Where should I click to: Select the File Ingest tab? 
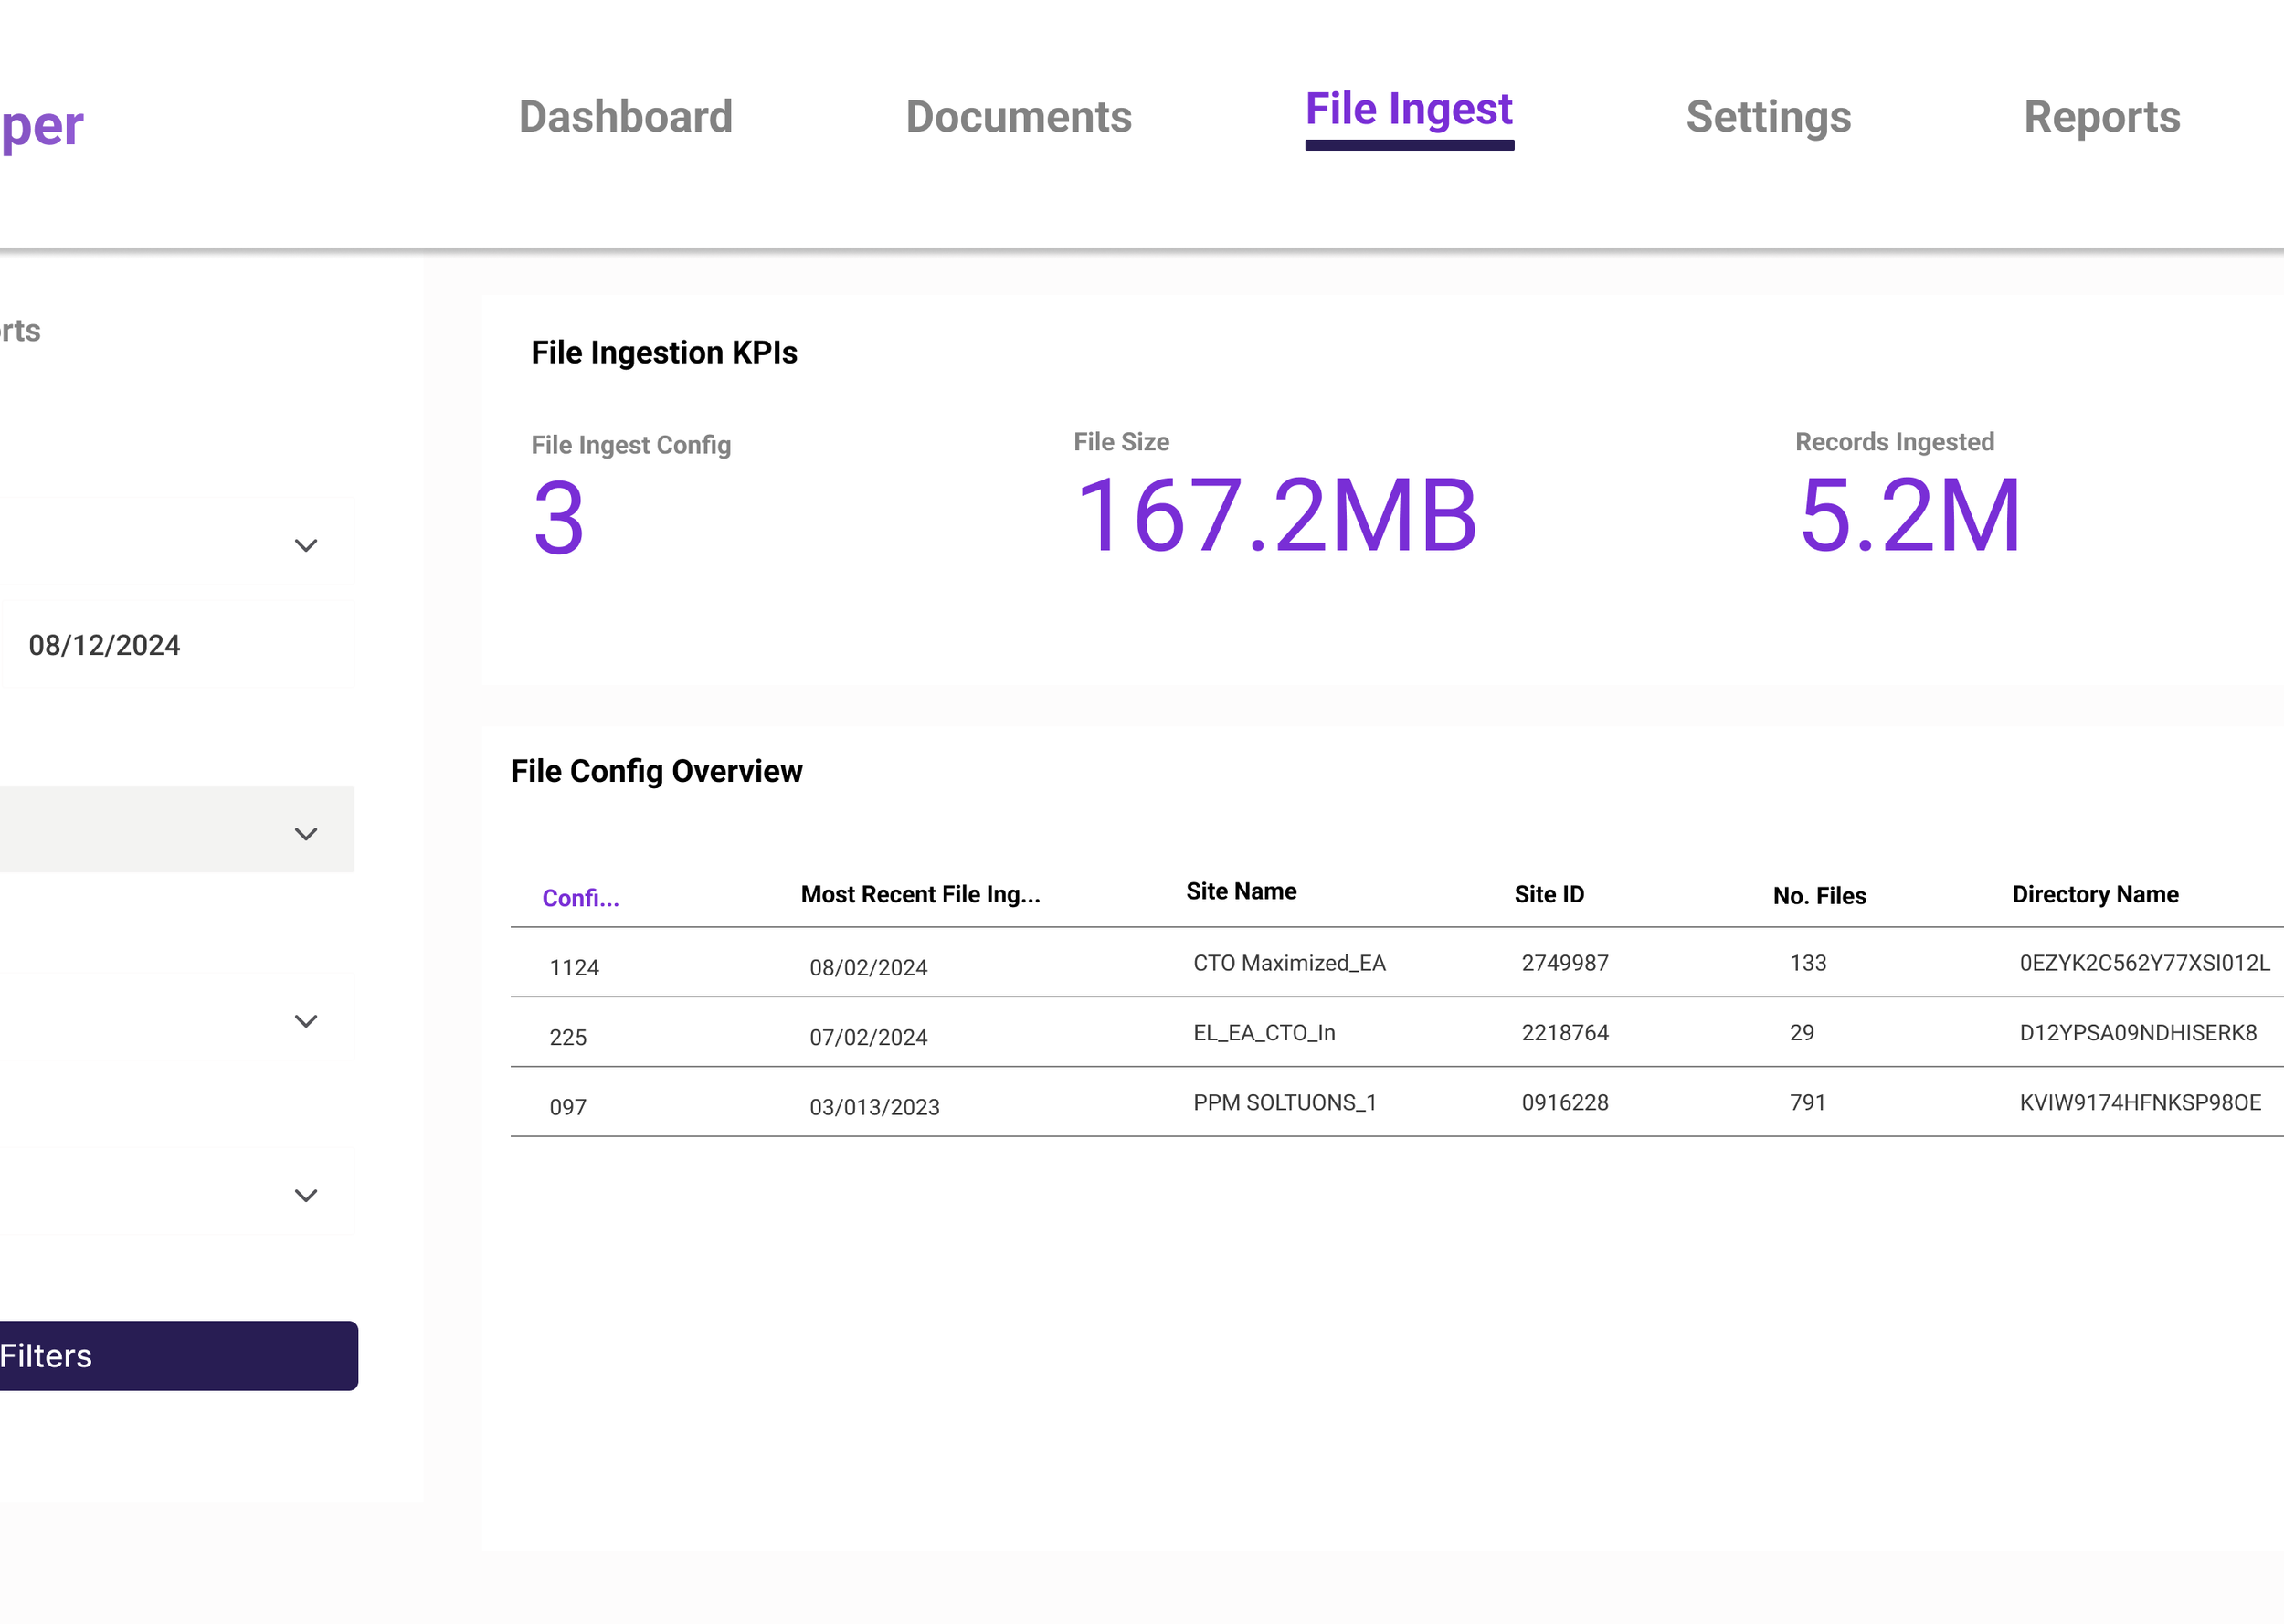[1408, 110]
